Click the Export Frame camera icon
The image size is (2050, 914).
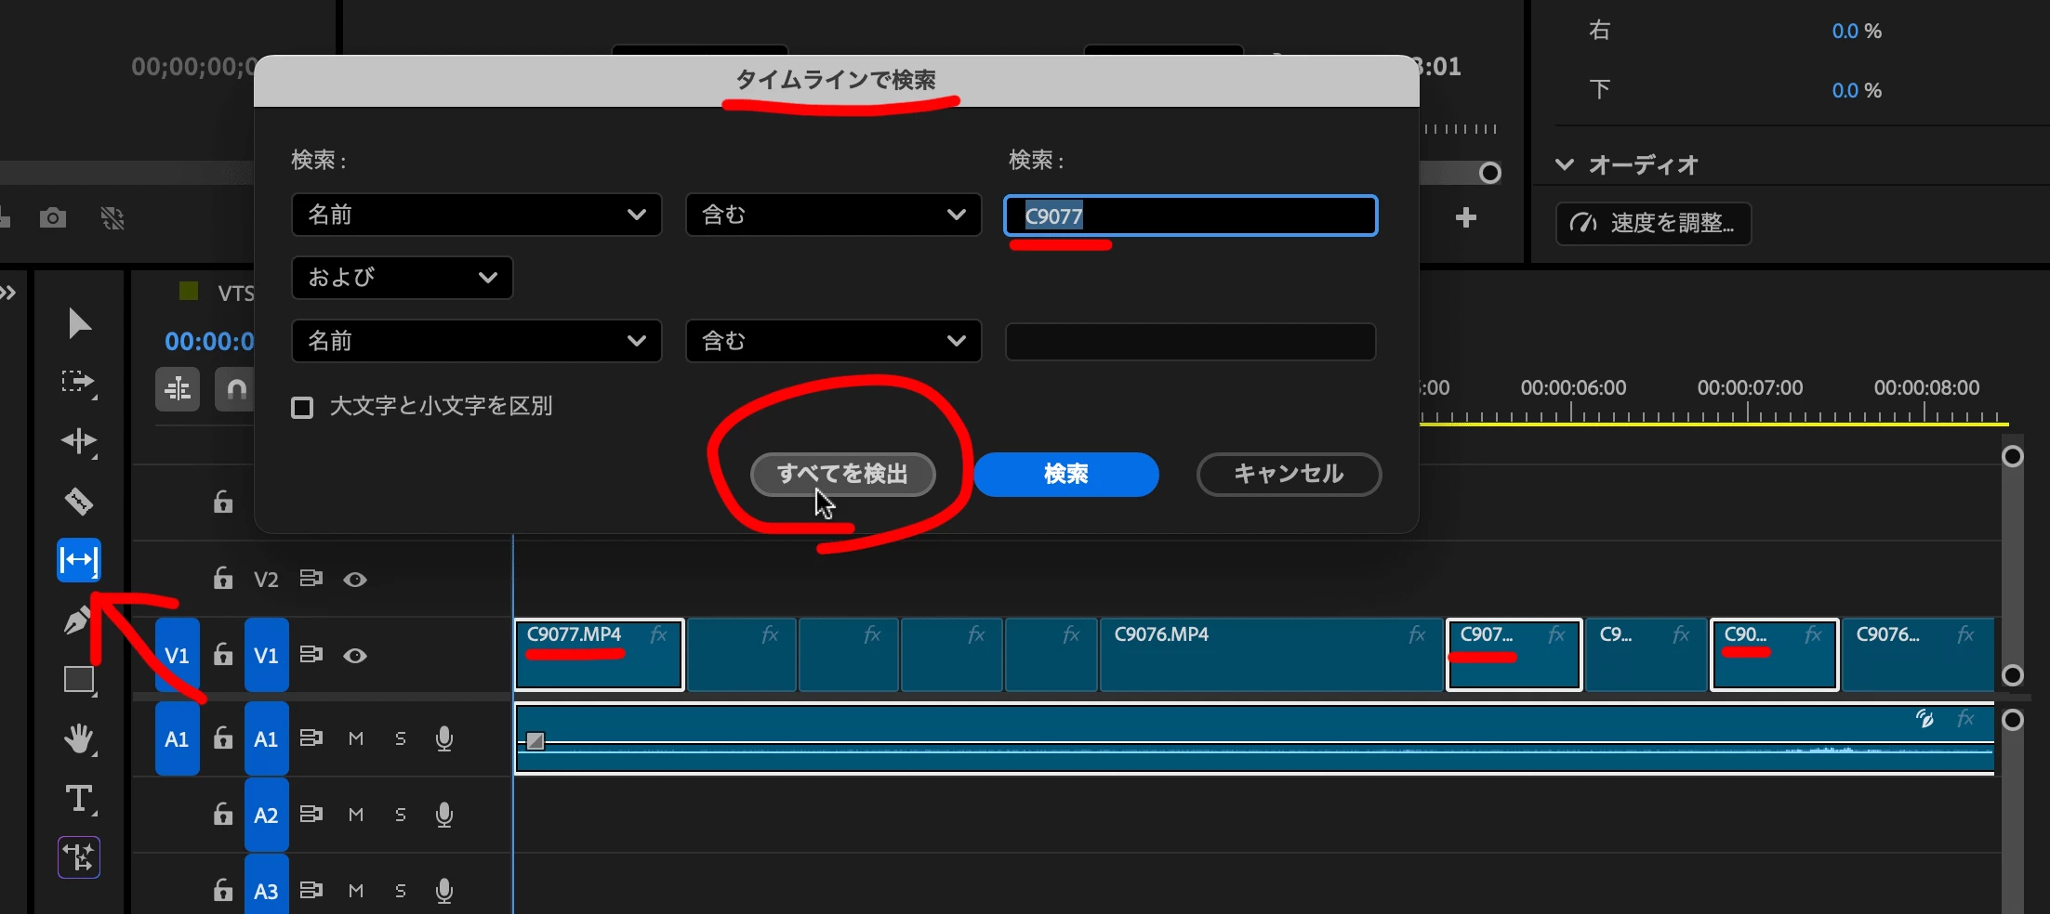tap(53, 218)
